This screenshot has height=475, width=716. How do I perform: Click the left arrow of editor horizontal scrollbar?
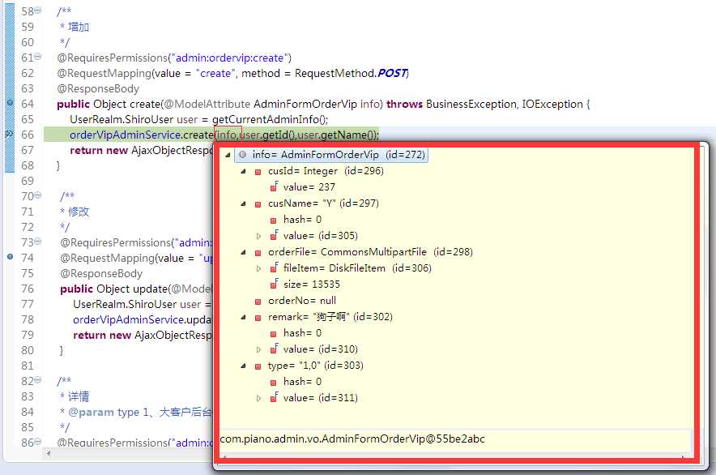[48, 453]
